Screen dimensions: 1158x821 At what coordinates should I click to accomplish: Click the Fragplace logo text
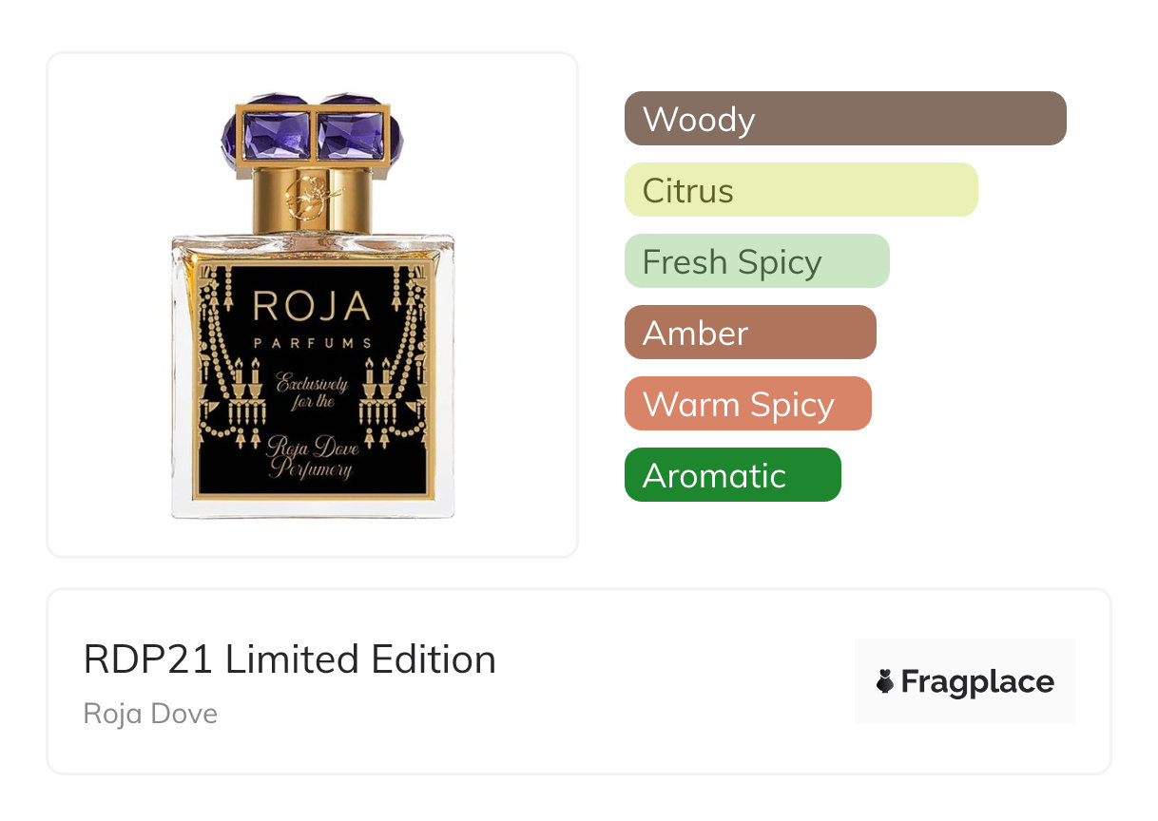point(976,682)
